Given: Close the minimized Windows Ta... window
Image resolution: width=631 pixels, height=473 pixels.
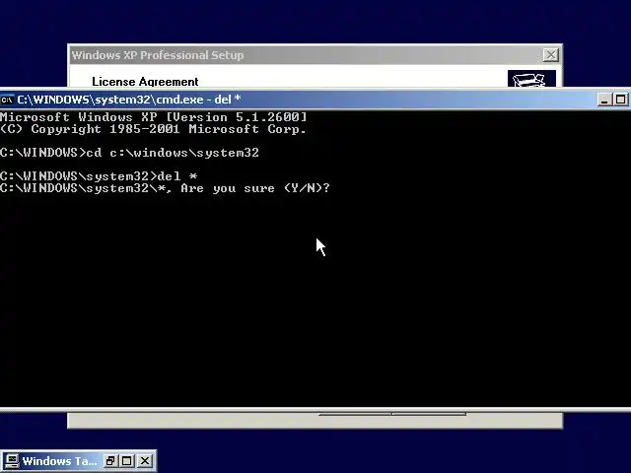Looking at the screenshot, I should click(x=145, y=461).
